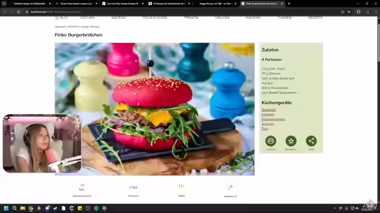This screenshot has width=380, height=213.
Task: Open the KOCHEN navigation menu
Action: [x=87, y=18]
